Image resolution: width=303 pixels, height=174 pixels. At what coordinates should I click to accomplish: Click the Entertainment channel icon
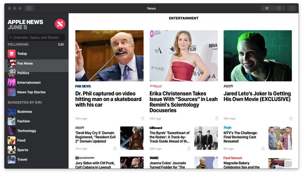(12, 82)
